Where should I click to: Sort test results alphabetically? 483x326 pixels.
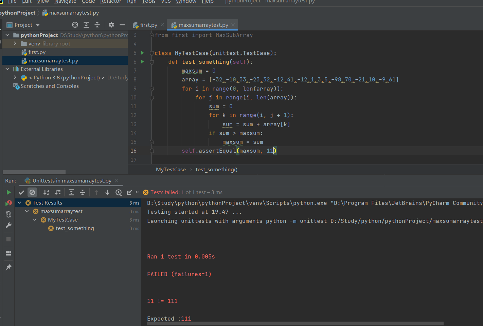[46, 192]
